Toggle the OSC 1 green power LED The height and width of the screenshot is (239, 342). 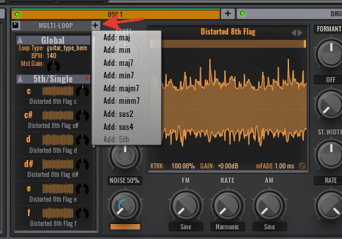pyautogui.click(x=17, y=14)
